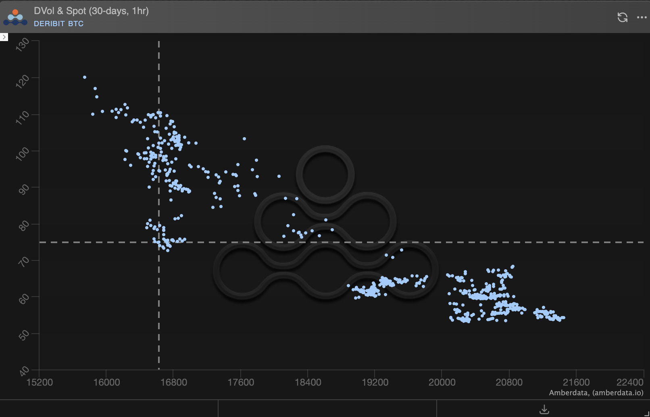Refresh the DVol & Spot chart
The image size is (650, 417).
623,17
